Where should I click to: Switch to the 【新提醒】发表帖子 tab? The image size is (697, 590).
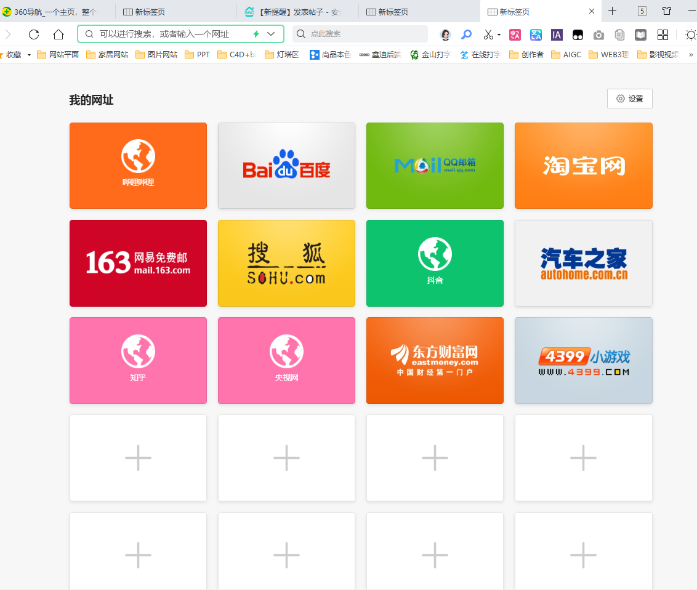pos(298,12)
